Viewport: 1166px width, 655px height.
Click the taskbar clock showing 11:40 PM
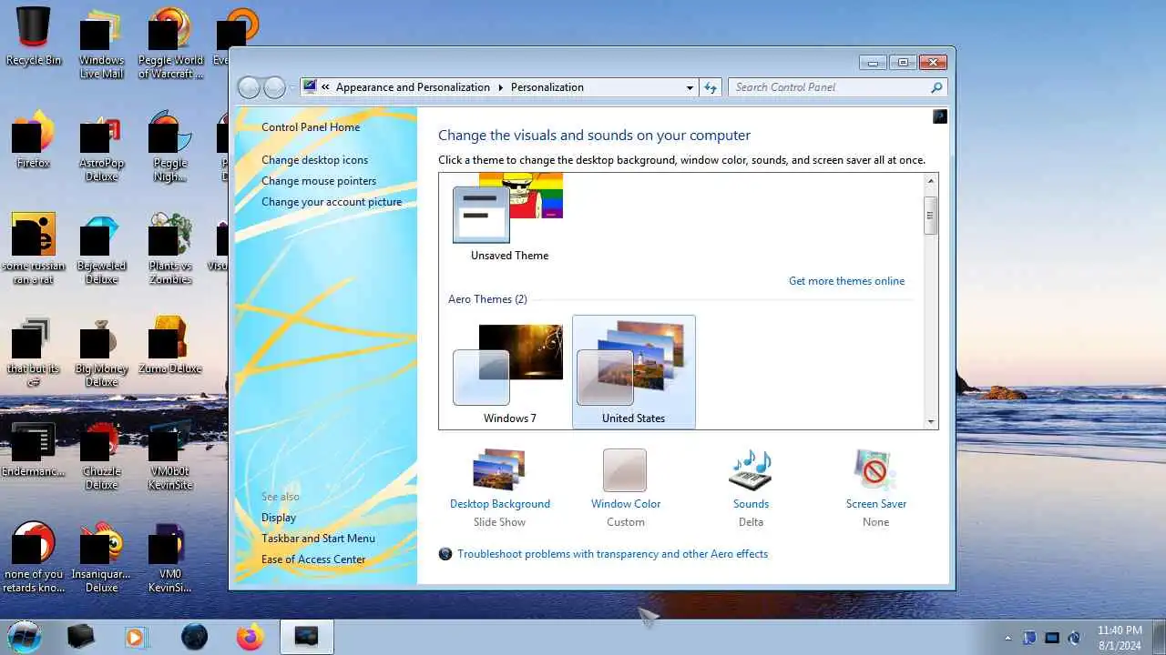pyautogui.click(x=1120, y=637)
